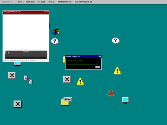The image size is (167, 125).
Task: Click 'Get help from AI?' link
Action: 19,53
